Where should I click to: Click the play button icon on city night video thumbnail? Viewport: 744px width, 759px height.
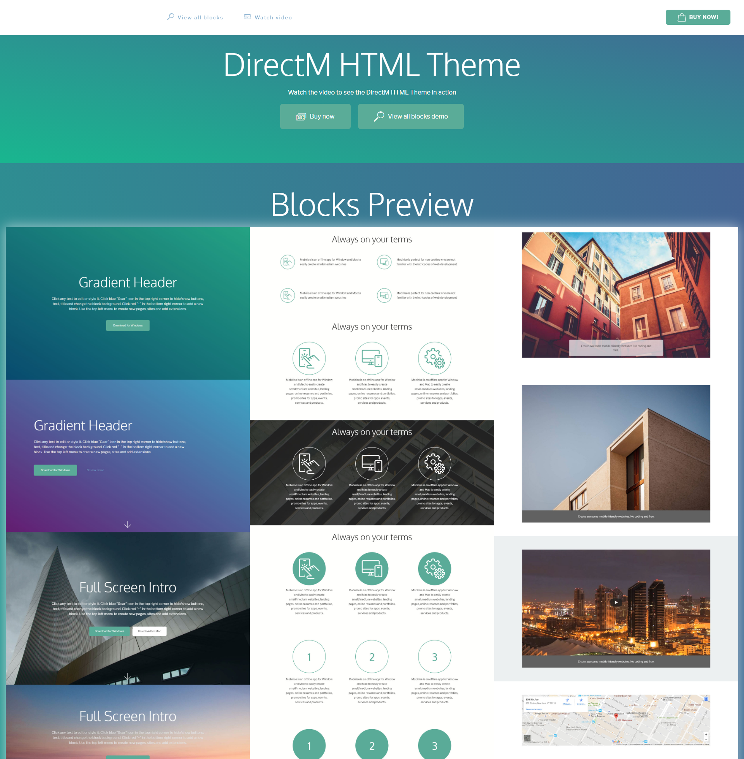(x=617, y=602)
